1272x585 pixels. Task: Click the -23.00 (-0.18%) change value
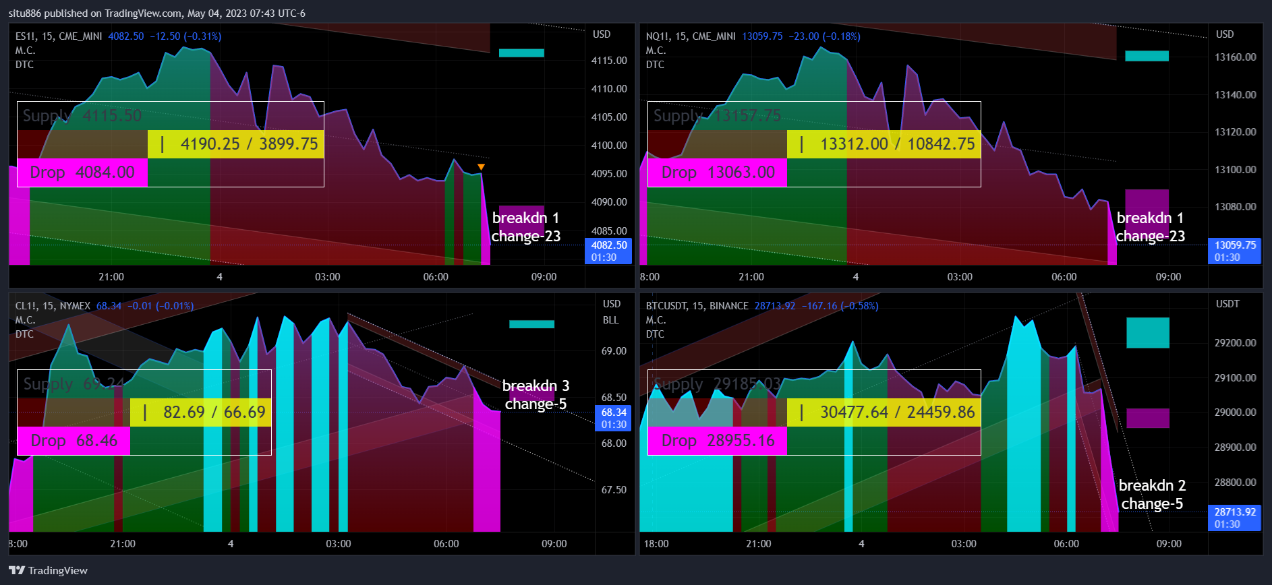click(x=825, y=36)
